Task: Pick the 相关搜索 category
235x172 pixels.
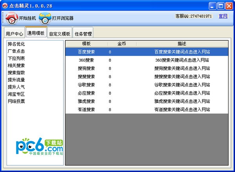Action: coord(16,66)
